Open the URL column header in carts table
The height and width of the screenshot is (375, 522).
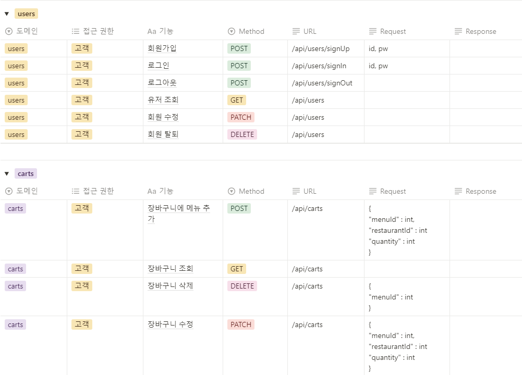[326, 191]
